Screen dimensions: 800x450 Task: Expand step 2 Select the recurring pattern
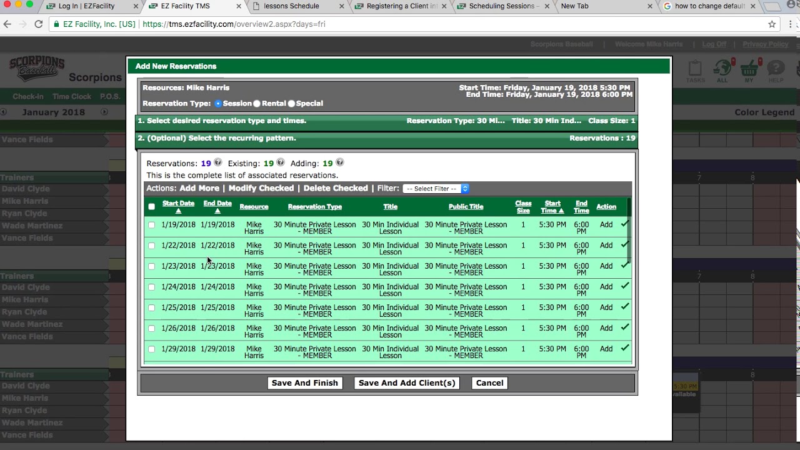tap(387, 139)
